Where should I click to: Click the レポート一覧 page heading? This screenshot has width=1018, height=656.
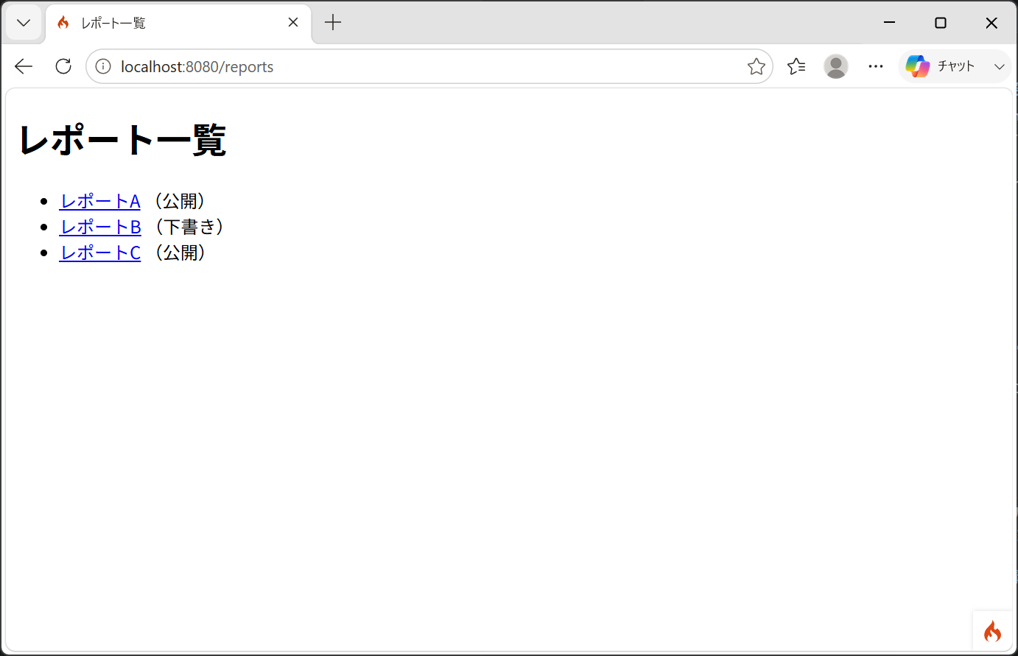click(x=122, y=139)
